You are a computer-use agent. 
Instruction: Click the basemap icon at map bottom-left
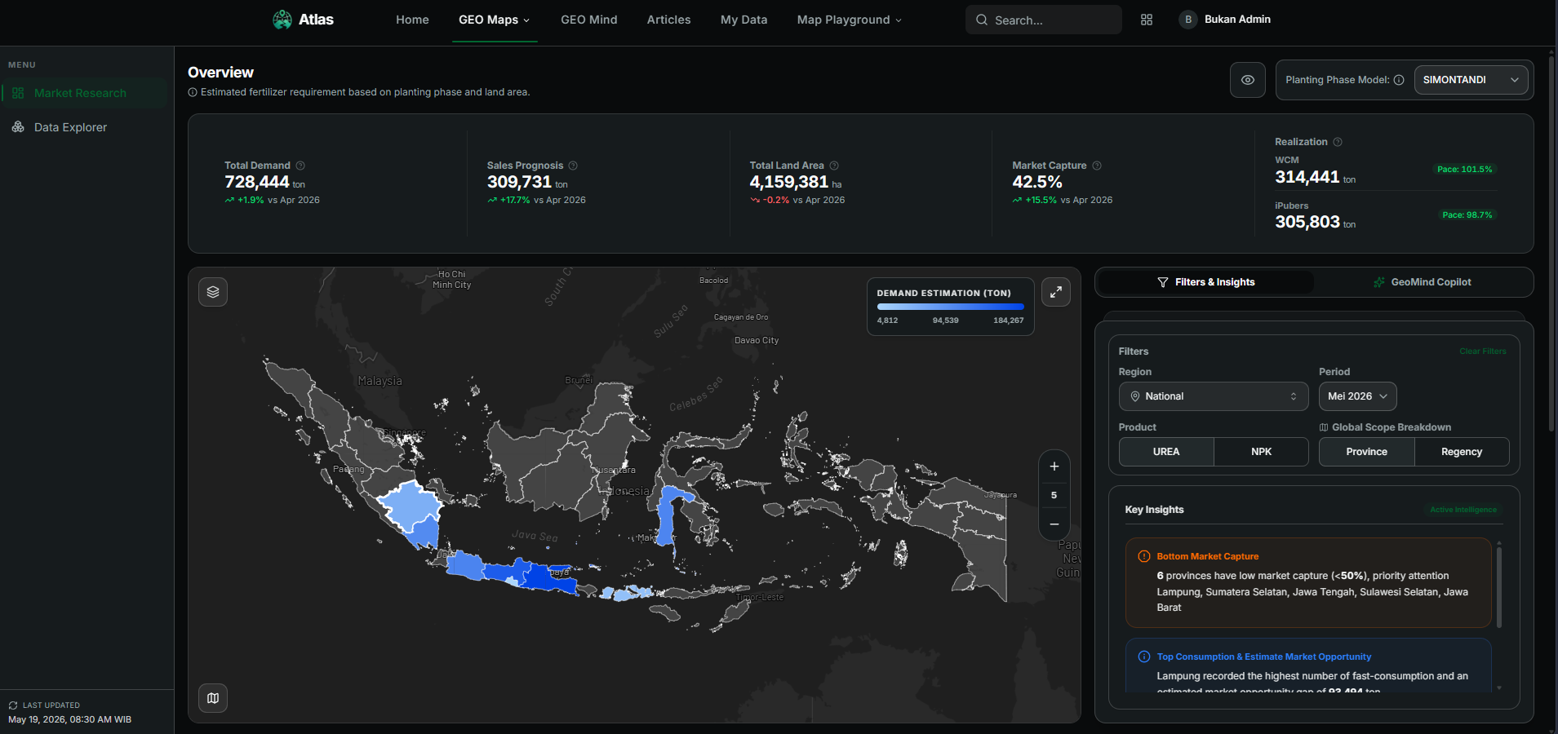(x=213, y=698)
